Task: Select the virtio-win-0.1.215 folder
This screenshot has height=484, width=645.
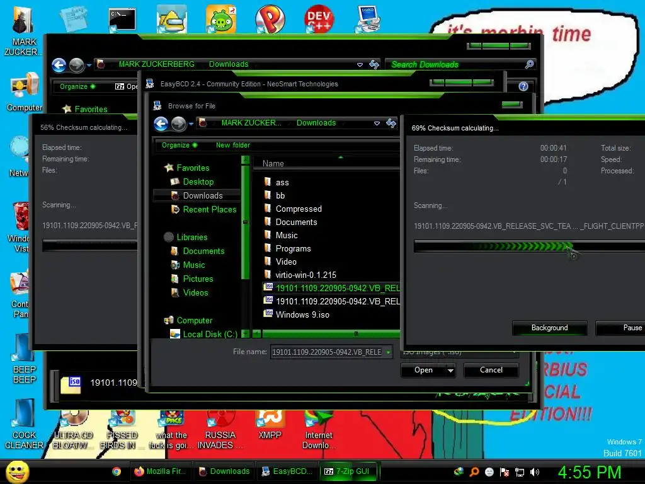Action: (305, 275)
